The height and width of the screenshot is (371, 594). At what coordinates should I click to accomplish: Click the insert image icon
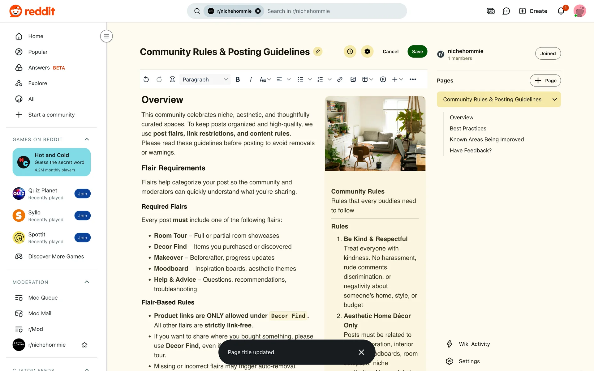[x=353, y=79]
